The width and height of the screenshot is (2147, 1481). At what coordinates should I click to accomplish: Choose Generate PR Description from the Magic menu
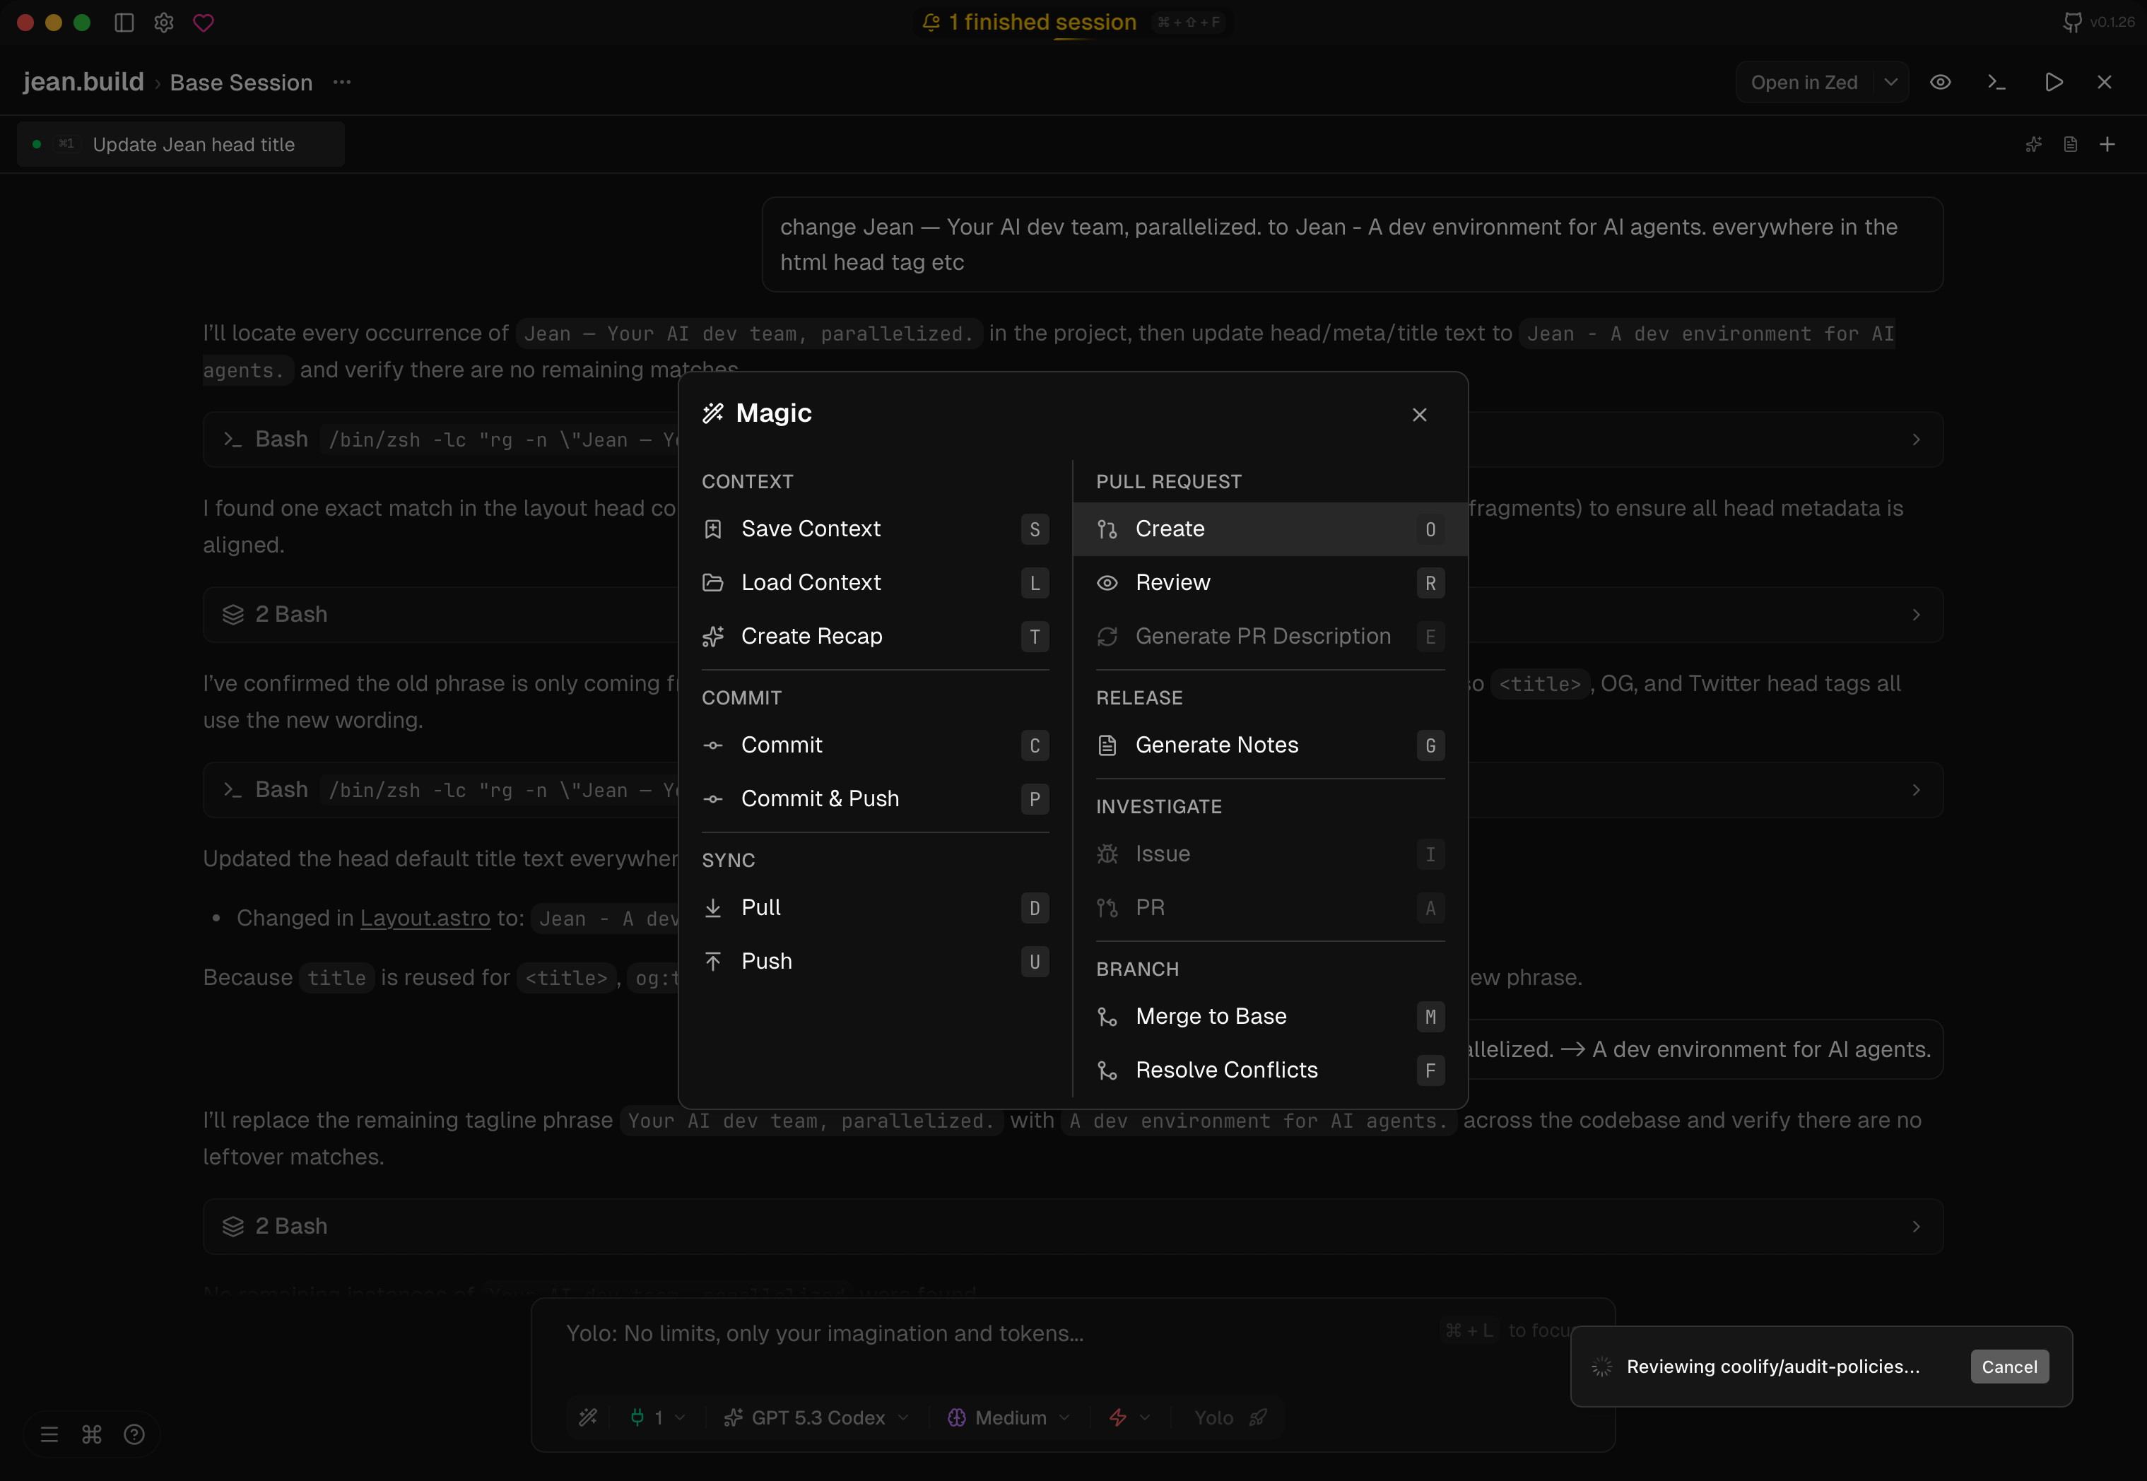tap(1262, 636)
